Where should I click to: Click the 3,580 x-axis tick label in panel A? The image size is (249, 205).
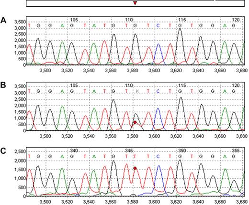tap(133, 70)
